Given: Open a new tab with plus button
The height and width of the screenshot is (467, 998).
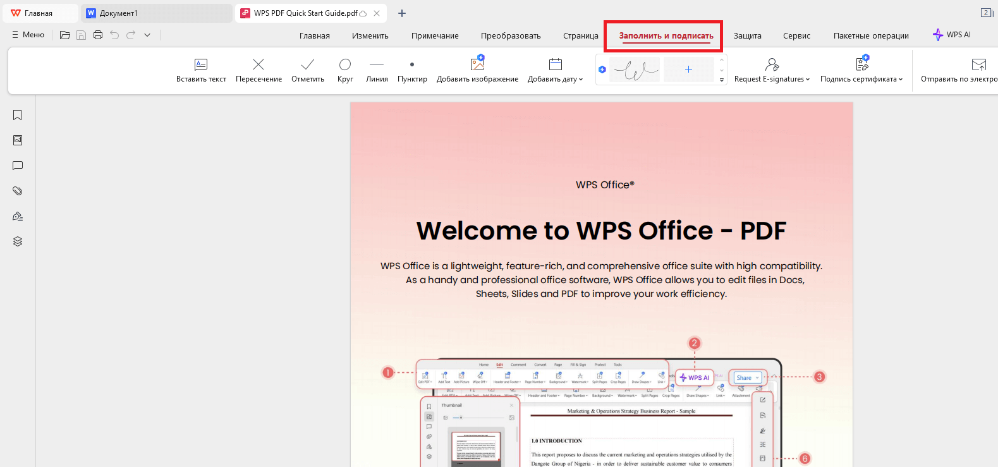Looking at the screenshot, I should pos(402,13).
